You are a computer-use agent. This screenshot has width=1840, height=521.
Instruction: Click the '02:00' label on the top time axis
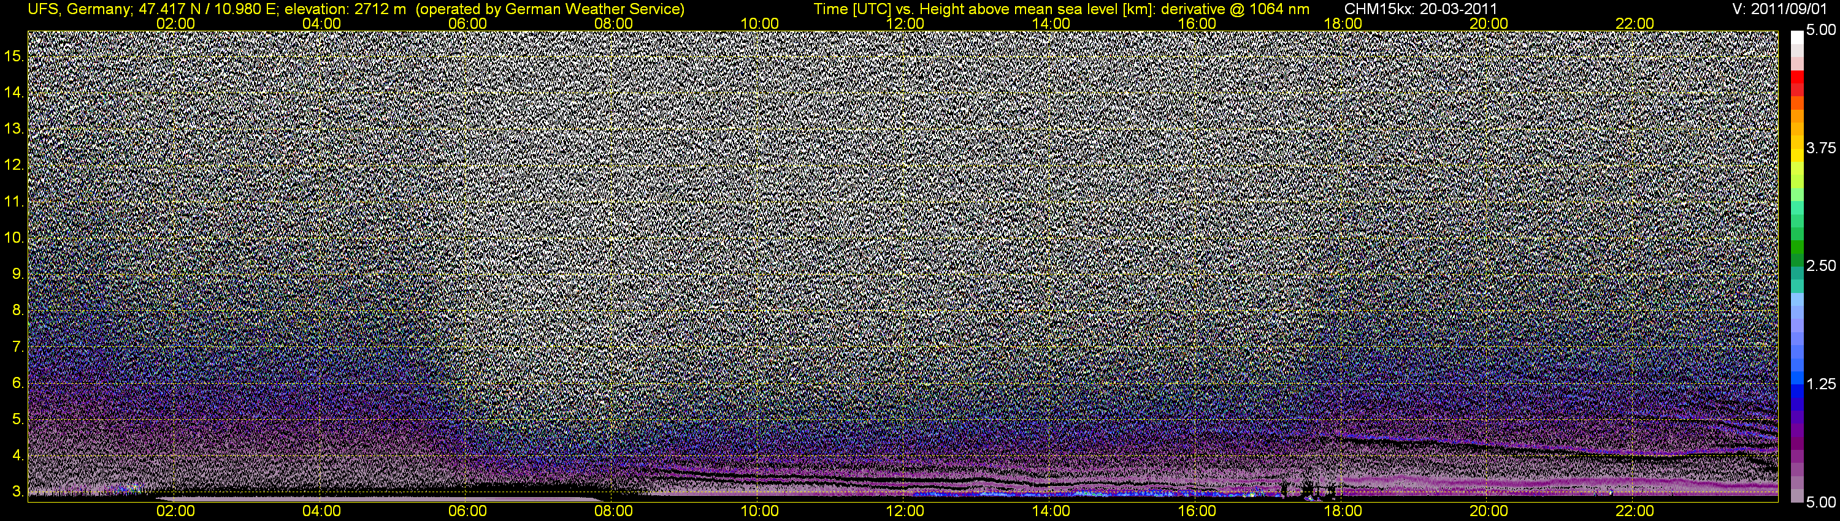click(x=175, y=23)
